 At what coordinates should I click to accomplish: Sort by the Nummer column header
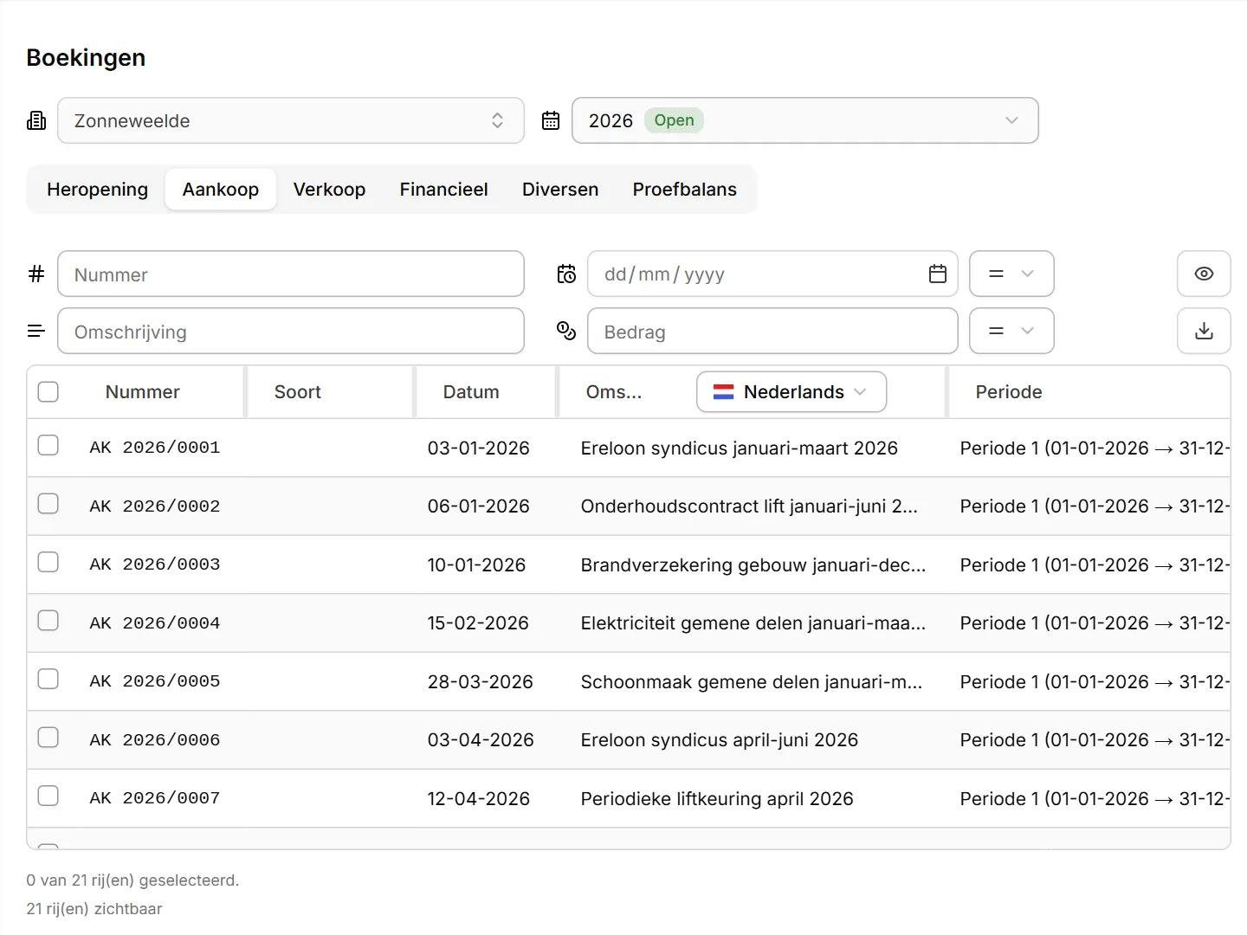[143, 392]
